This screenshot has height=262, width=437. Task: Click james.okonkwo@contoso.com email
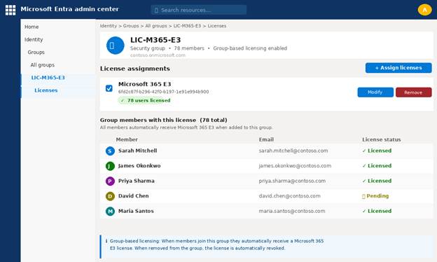click(x=295, y=165)
